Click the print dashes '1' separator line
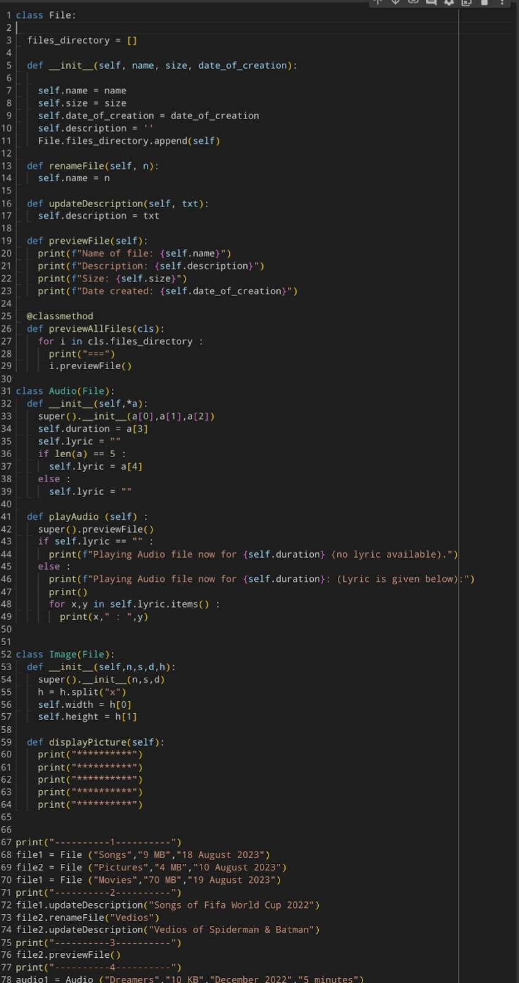This screenshot has height=983, width=519. [99, 842]
